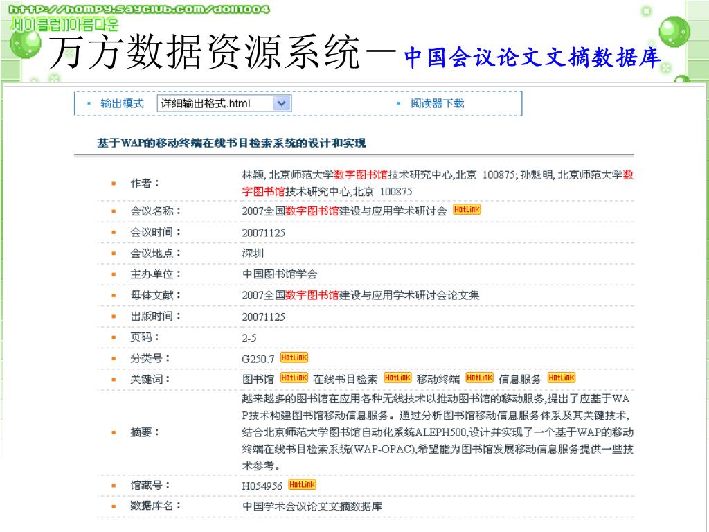Click the 页码 value 2-5
The width and height of the screenshot is (709, 532).
pos(249,338)
